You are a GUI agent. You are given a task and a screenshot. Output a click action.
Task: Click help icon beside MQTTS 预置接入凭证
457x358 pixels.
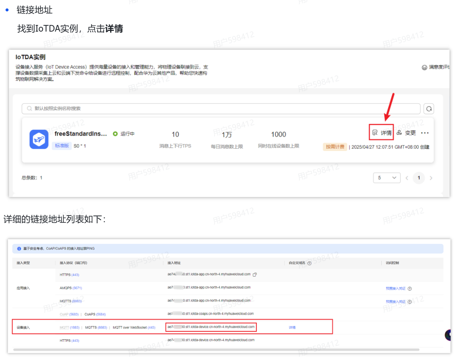pos(410,302)
